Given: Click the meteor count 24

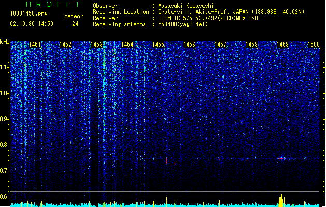Looking at the screenshot, I should [75, 24].
